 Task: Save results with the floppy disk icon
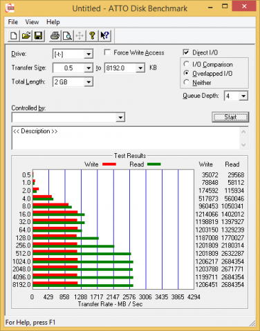point(38,36)
